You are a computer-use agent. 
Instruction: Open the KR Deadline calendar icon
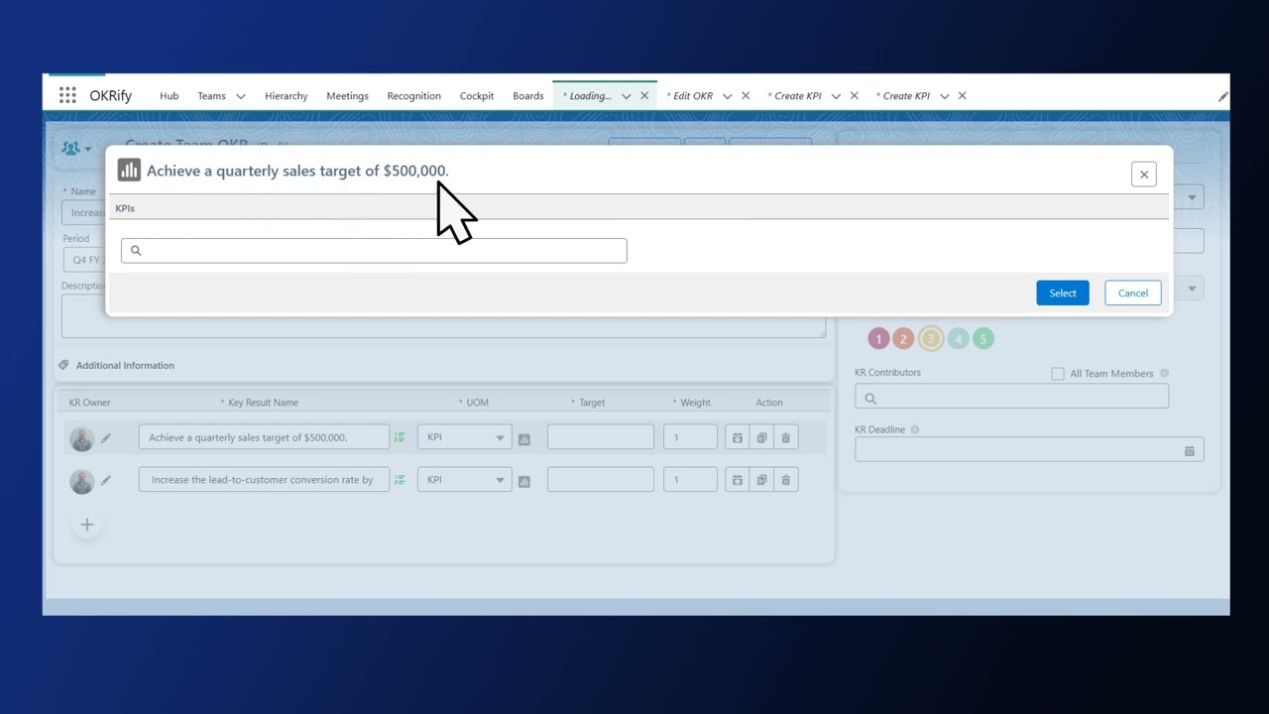1190,450
